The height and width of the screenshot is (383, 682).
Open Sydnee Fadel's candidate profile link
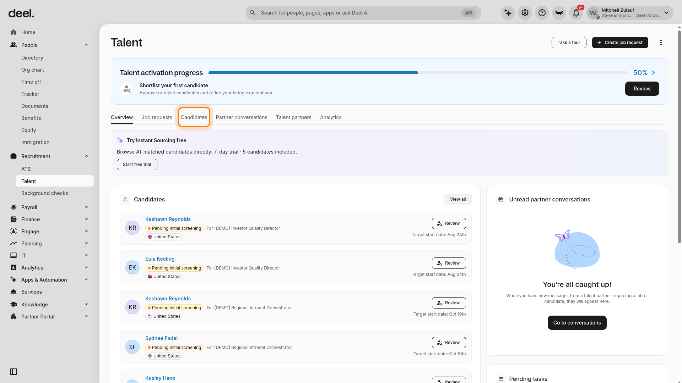click(161, 338)
